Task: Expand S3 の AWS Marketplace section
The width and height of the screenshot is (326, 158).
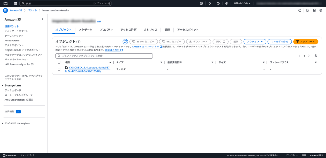Action: click(3, 123)
